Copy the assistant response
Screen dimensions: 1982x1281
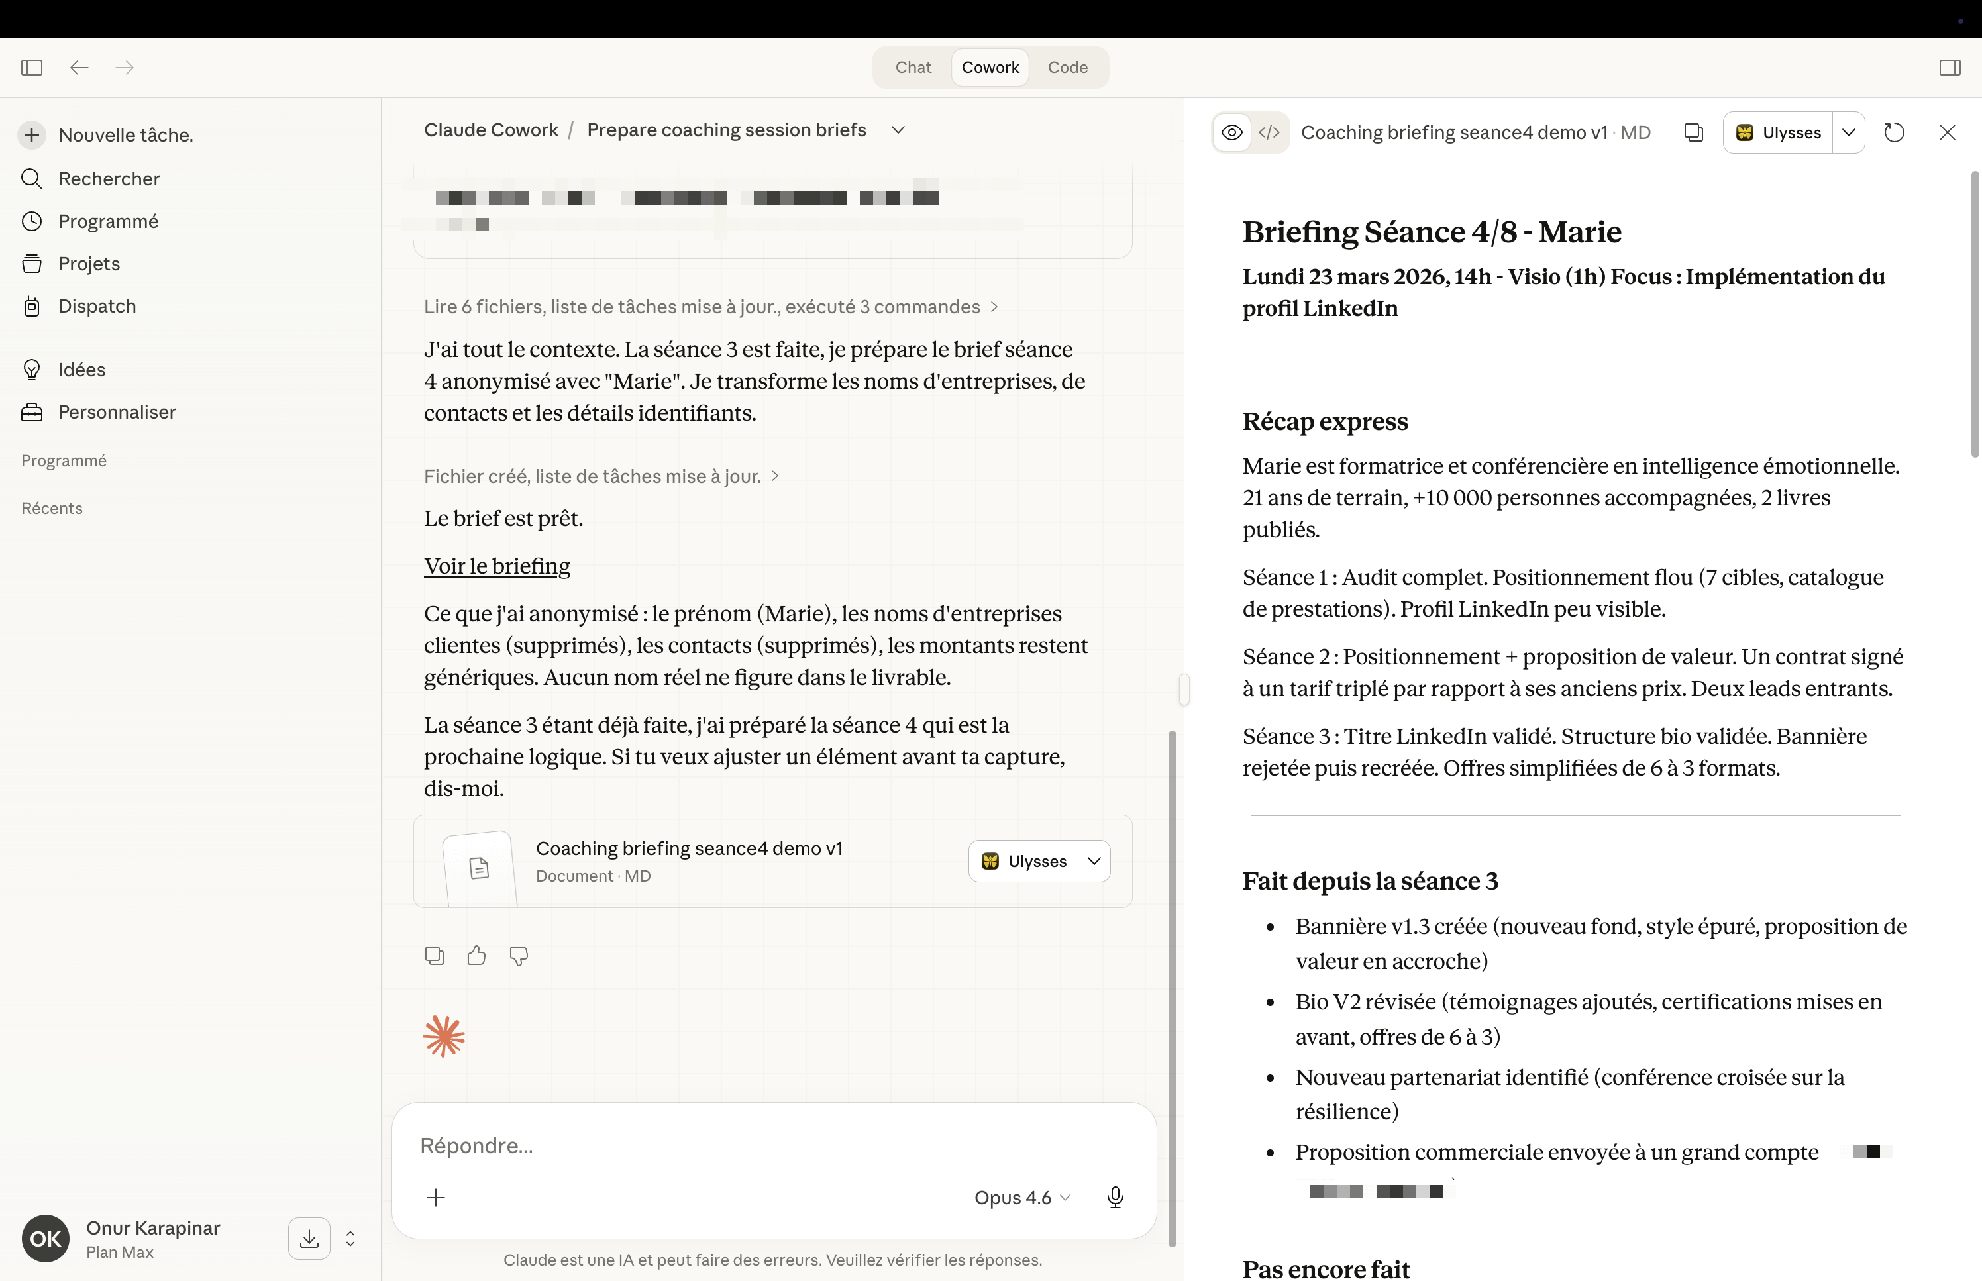coord(434,956)
